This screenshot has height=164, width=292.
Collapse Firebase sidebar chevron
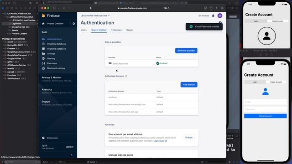coord(72,155)
